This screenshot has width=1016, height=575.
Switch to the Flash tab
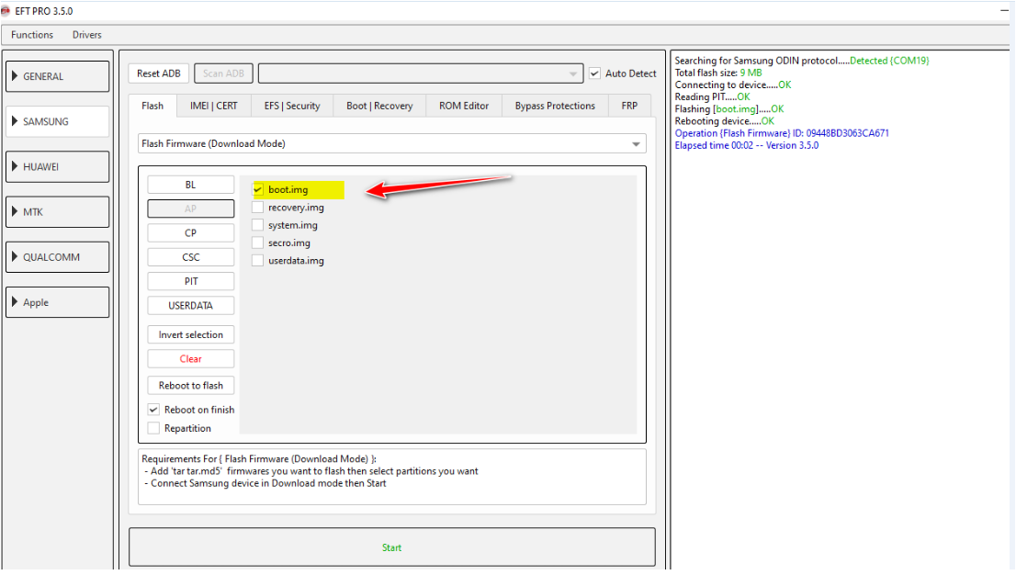tap(152, 106)
